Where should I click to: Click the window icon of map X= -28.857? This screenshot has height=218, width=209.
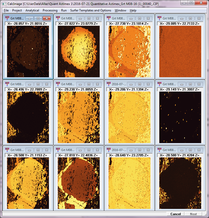click(7, 18)
